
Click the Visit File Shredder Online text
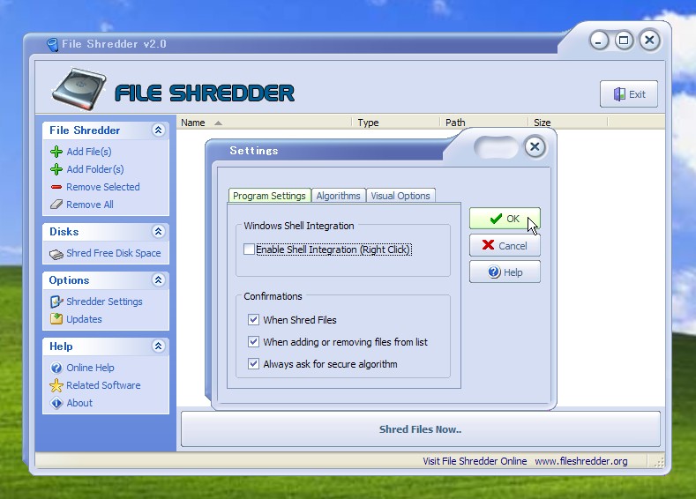(475, 461)
